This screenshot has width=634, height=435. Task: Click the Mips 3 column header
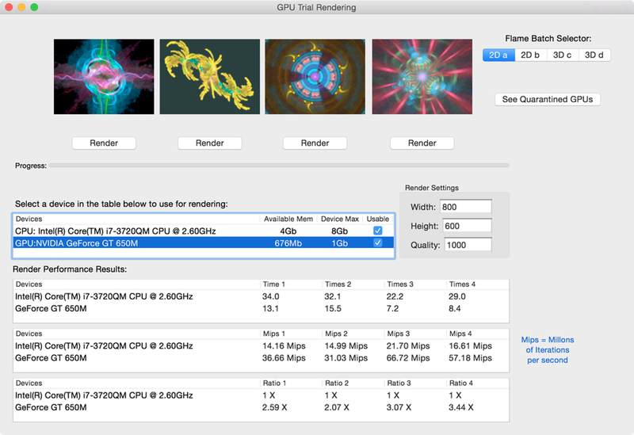pos(399,334)
